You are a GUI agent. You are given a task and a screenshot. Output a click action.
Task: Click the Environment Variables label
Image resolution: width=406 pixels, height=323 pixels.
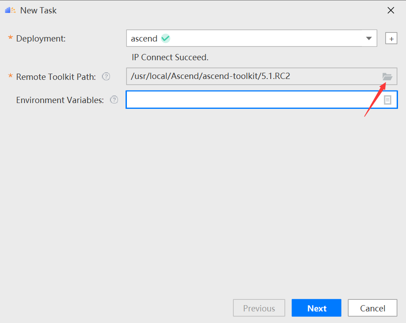click(60, 100)
